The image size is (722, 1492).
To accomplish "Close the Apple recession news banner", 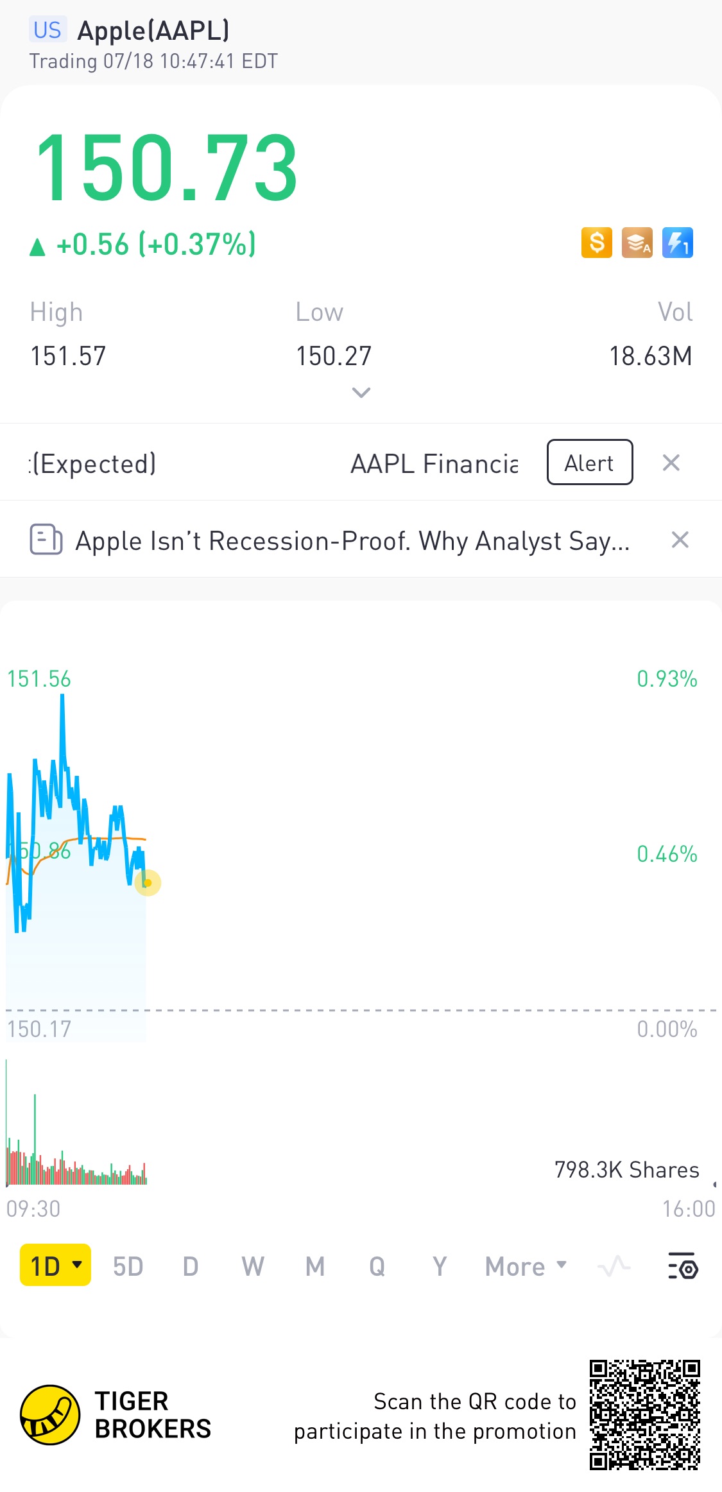I will [x=680, y=540].
